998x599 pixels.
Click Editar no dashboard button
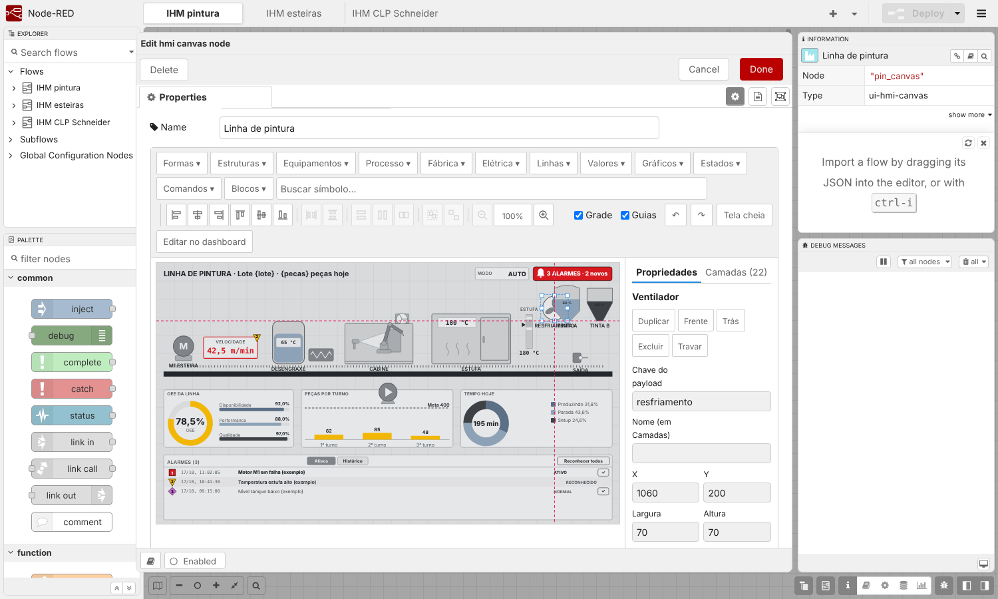[204, 242]
